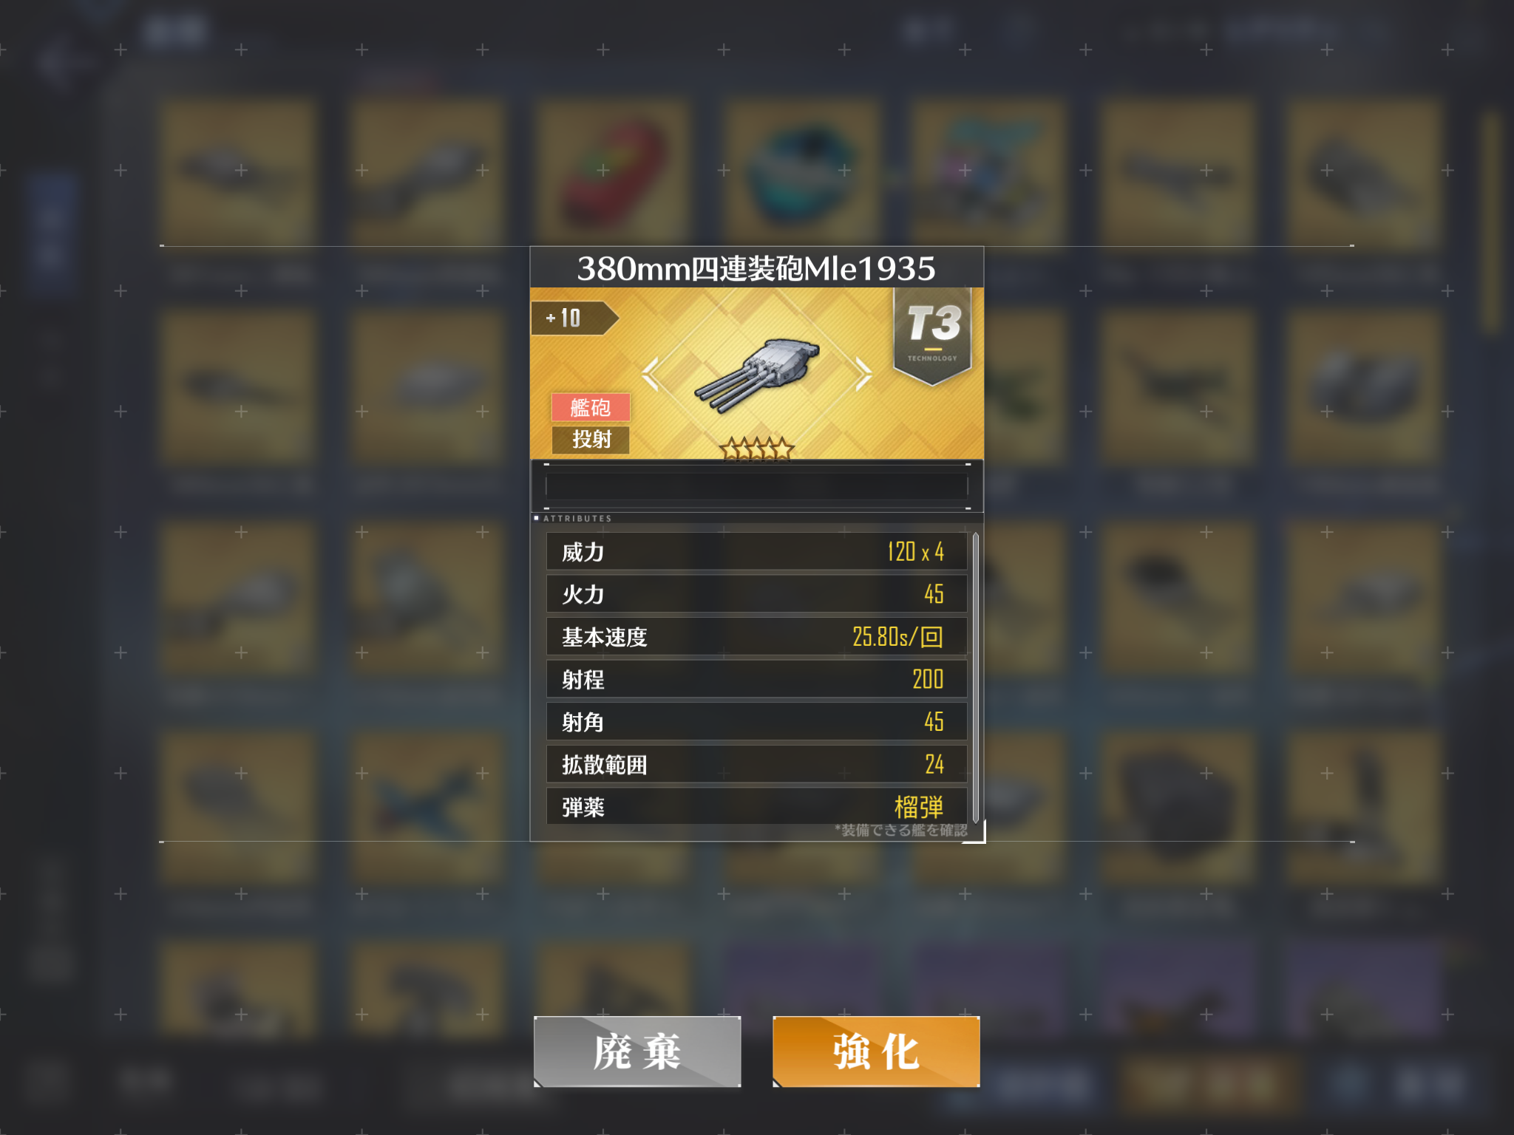Click the 拡散範囲 24 attribute row

click(756, 764)
